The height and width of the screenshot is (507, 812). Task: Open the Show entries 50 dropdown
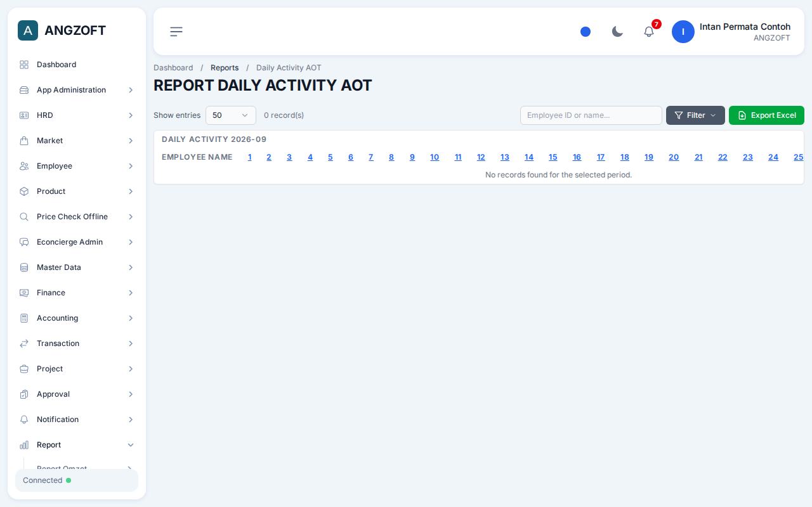tap(231, 115)
